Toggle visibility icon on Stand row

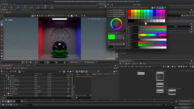[x=68, y=83]
